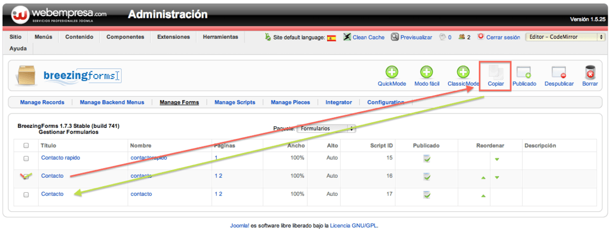Screen dimensions: 611x229
Task: Click the Cerrar sesión red icon
Action: (x=481, y=37)
